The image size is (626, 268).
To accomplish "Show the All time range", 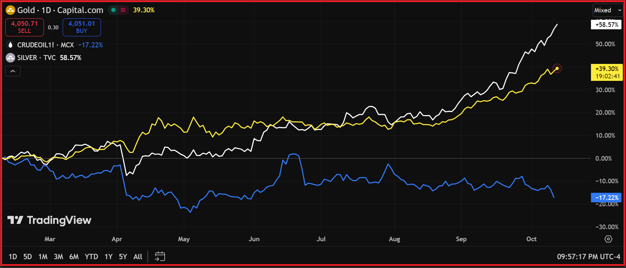I will [x=138, y=257].
